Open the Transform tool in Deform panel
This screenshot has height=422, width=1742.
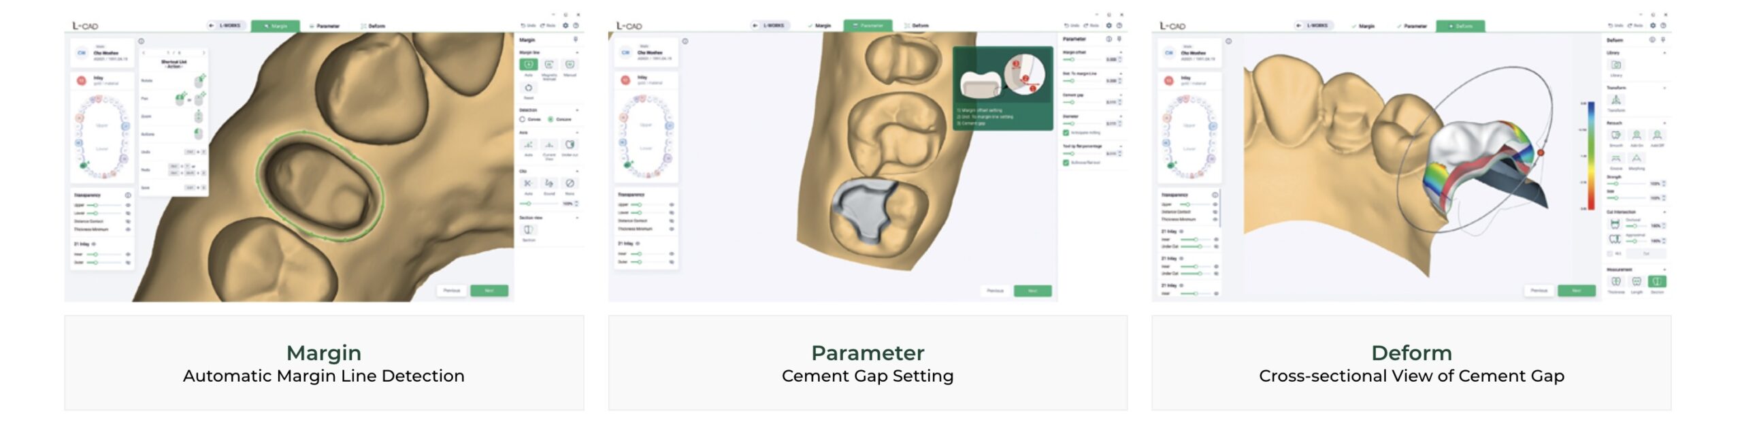[1616, 100]
